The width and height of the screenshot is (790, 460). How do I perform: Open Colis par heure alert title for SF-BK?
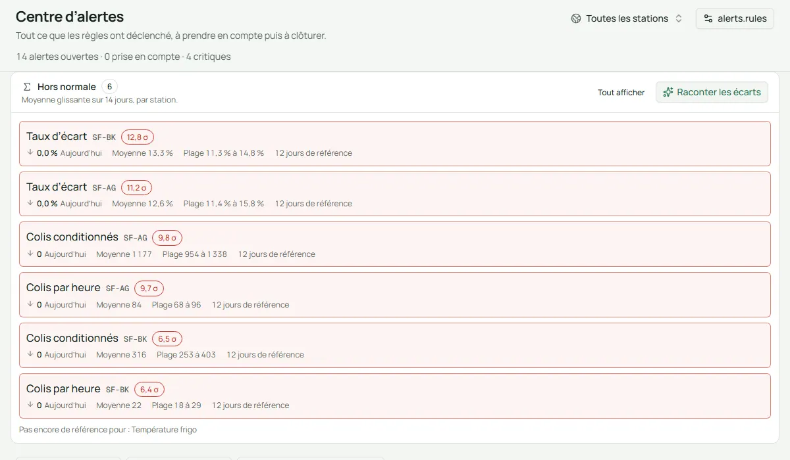63,388
